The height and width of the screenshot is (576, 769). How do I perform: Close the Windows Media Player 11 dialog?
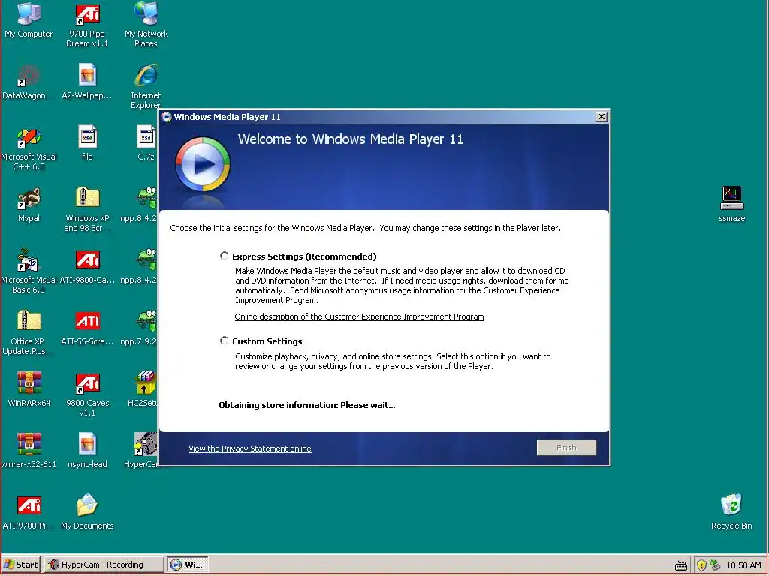click(601, 116)
